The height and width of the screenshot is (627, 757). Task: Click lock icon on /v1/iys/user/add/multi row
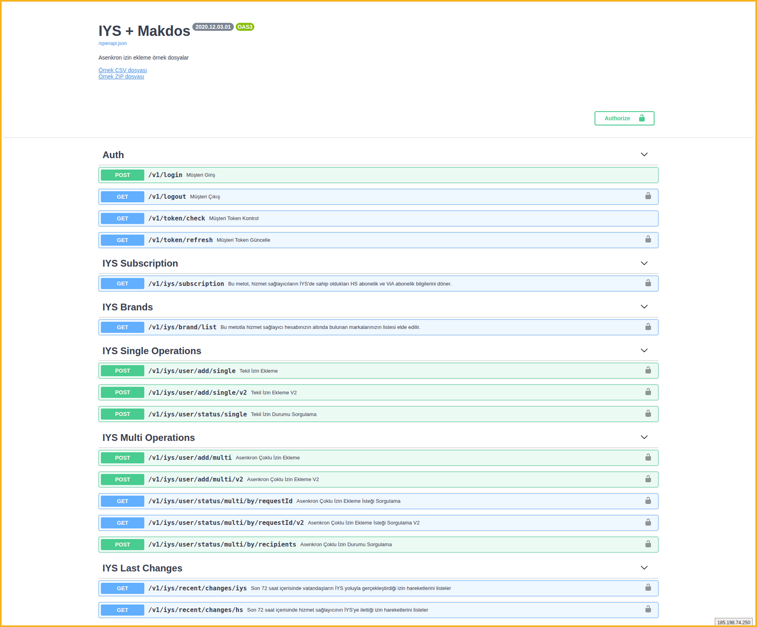(648, 457)
